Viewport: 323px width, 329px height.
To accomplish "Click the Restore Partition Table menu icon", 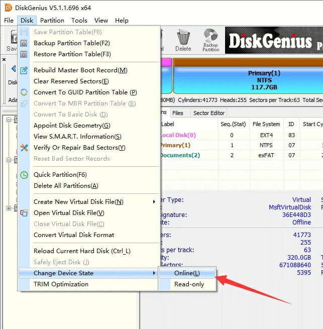I will tap(24, 54).
